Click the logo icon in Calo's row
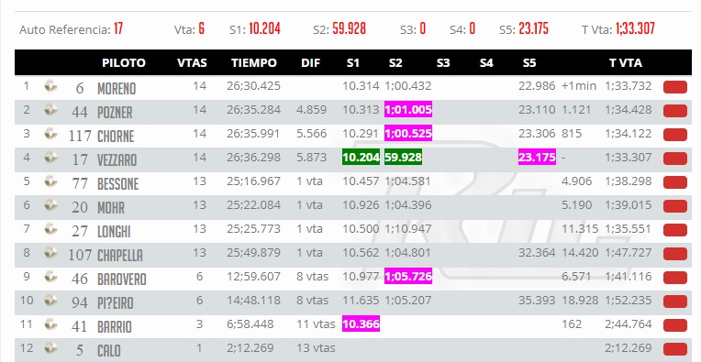 pos(51,347)
